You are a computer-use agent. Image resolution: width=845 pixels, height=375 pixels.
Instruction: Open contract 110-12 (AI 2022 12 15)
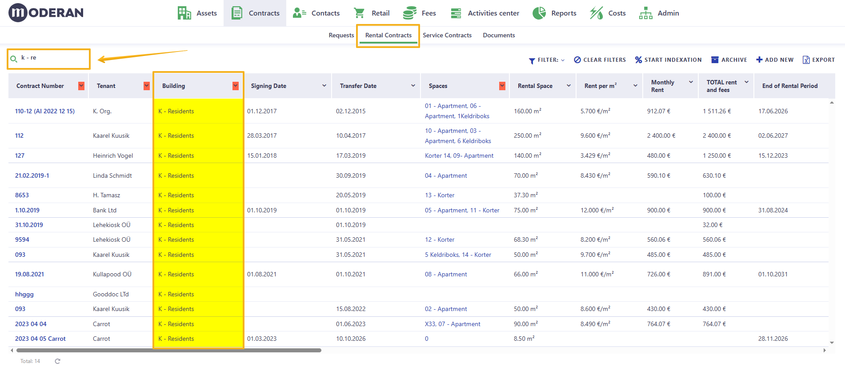[x=45, y=111]
